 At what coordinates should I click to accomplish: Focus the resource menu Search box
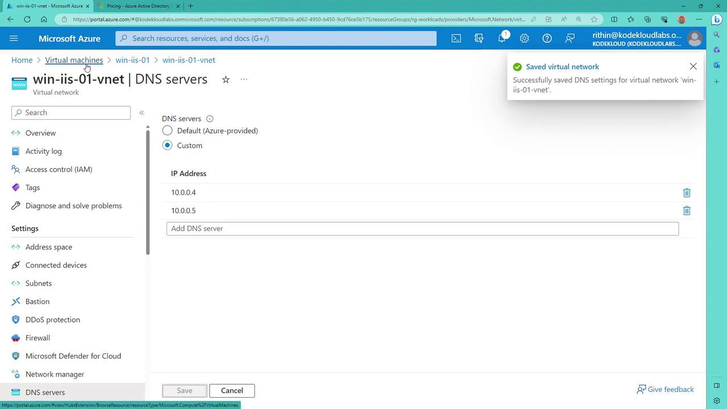(71, 112)
